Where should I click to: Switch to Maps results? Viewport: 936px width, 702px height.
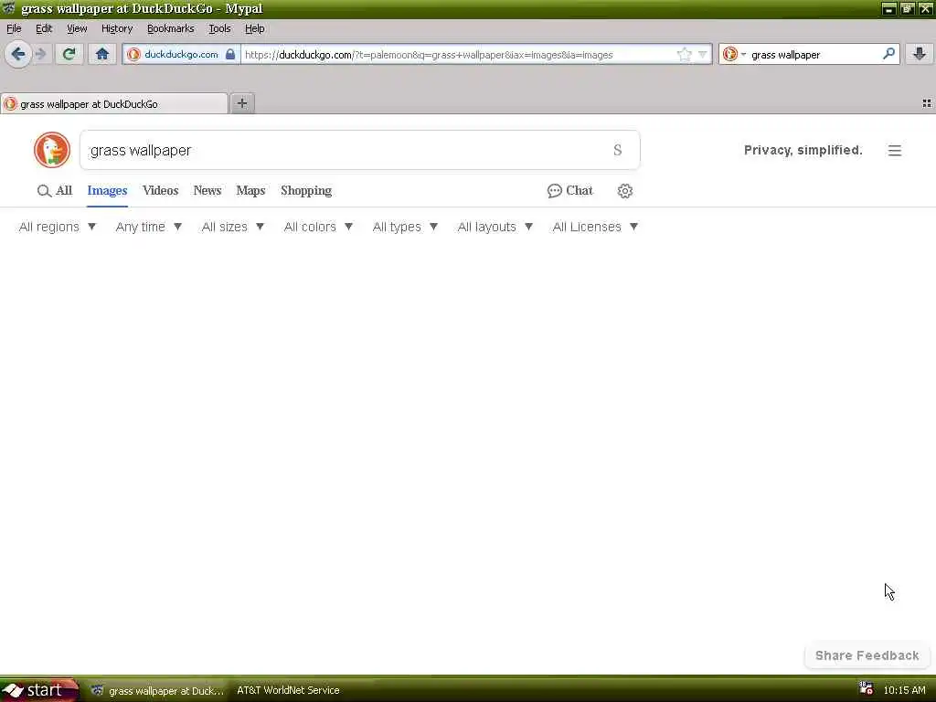(x=250, y=190)
